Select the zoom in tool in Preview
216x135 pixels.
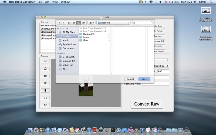pos(45,61)
